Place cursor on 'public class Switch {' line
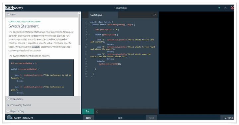Viewport: 239px width, 125px height. point(102,22)
